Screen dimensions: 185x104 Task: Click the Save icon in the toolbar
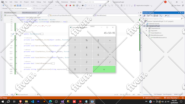(x=18, y=5)
